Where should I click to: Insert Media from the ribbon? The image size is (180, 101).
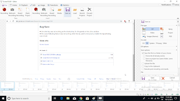(x=59, y=11)
